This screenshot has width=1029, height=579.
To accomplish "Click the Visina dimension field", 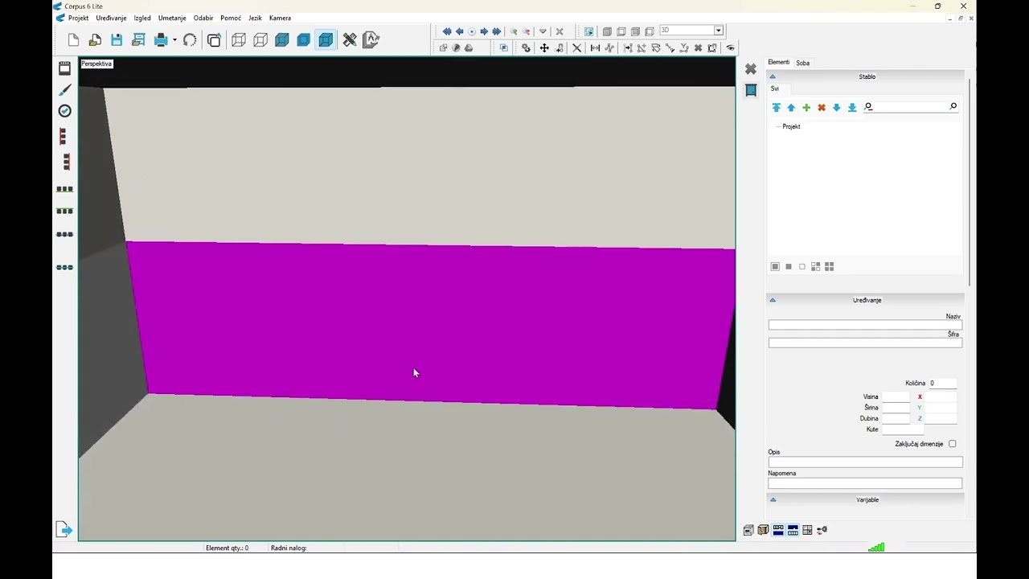I will click(x=896, y=396).
